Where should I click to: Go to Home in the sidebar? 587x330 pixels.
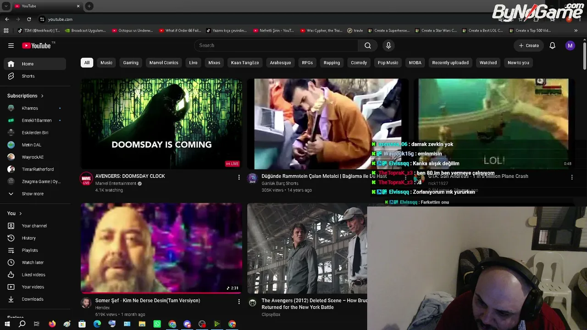(35, 64)
